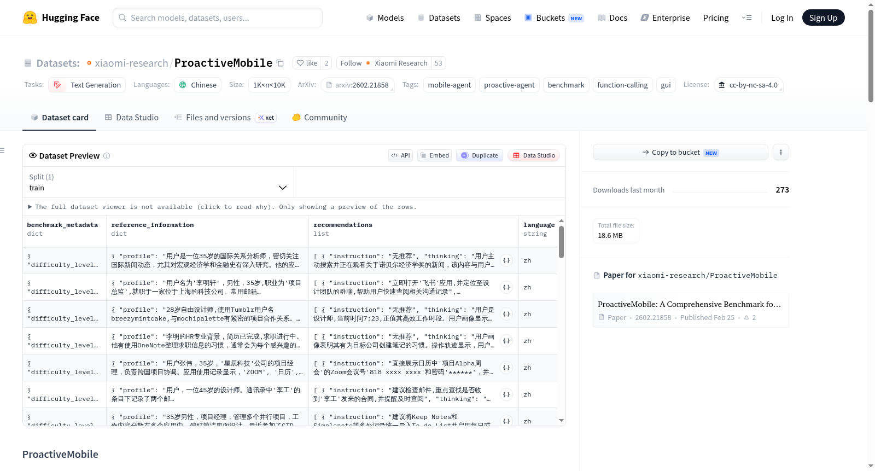This screenshot has height=471, width=875.
Task: Focus the search models input field
Action: click(x=218, y=18)
